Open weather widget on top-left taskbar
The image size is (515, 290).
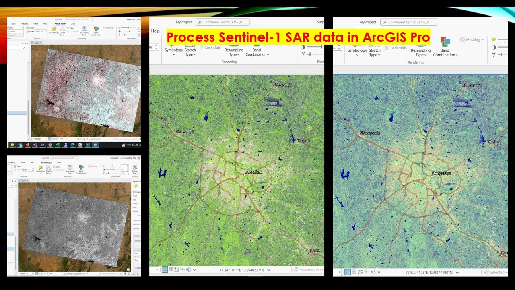(132, 145)
